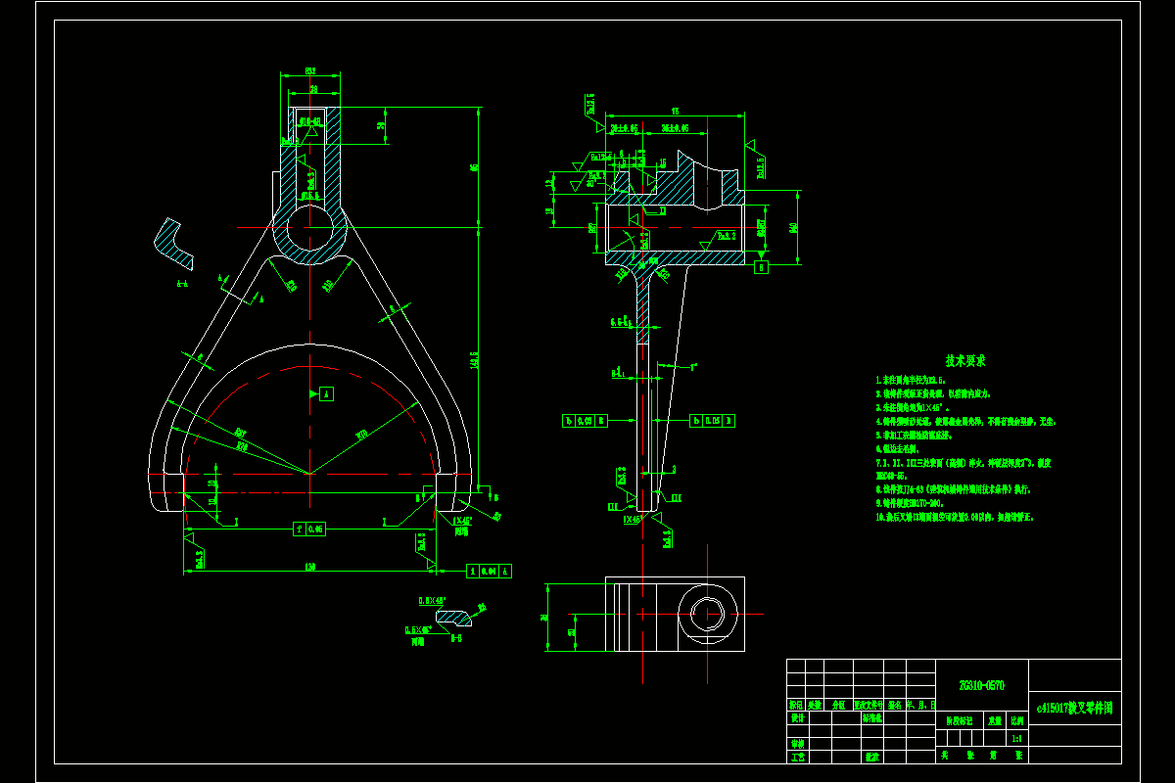1175x783 pixels.
Task: Select the datum B box at side view corner
Action: [x=761, y=267]
